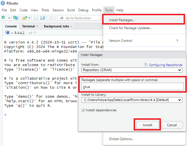Click the Save All documents icon
The image size is (187, 146).
point(43,18)
